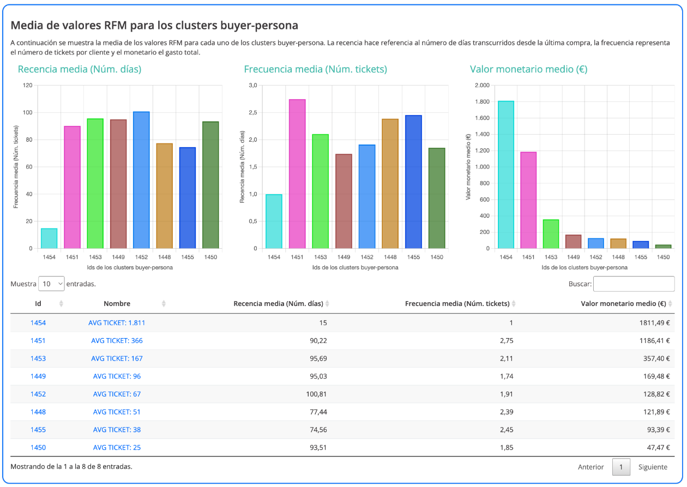Click light-blue 1452 bar in Recencia media chart
The image size is (687, 487).
[141, 180]
